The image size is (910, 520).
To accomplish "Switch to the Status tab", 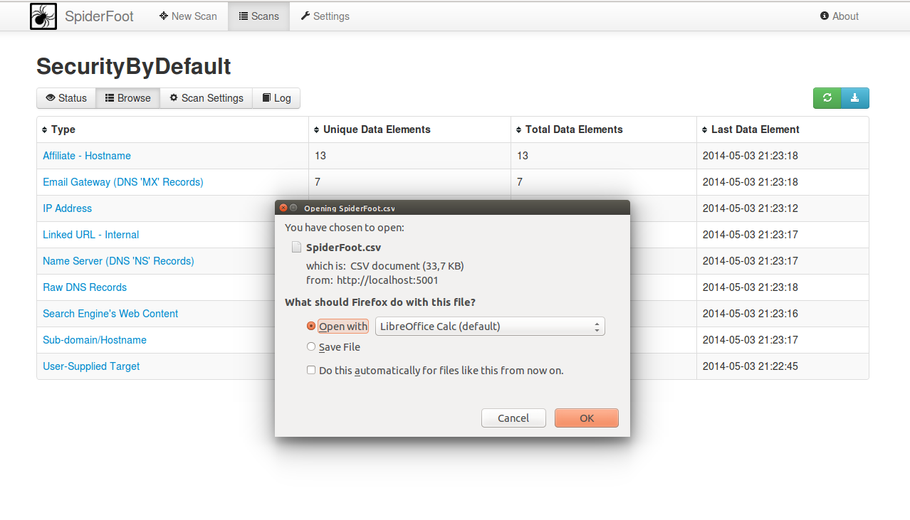I will pos(66,98).
